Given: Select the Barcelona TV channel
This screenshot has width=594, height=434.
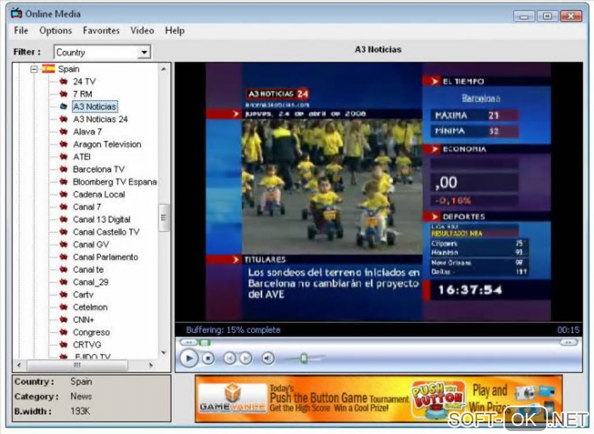Looking at the screenshot, I should [98, 169].
